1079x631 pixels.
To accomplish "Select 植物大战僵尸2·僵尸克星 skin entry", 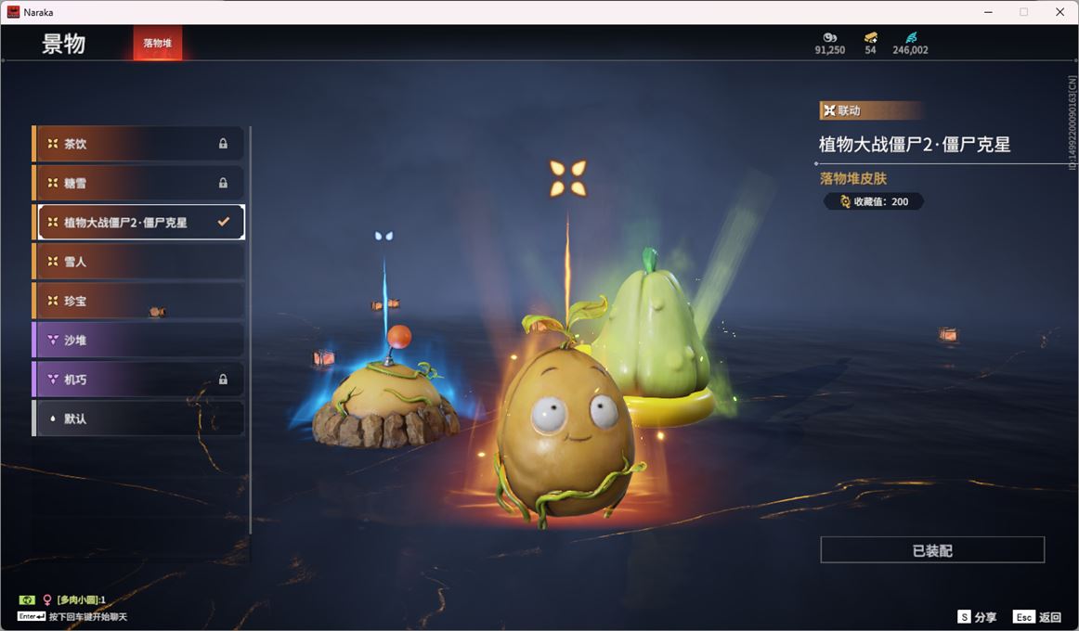I will coord(138,222).
